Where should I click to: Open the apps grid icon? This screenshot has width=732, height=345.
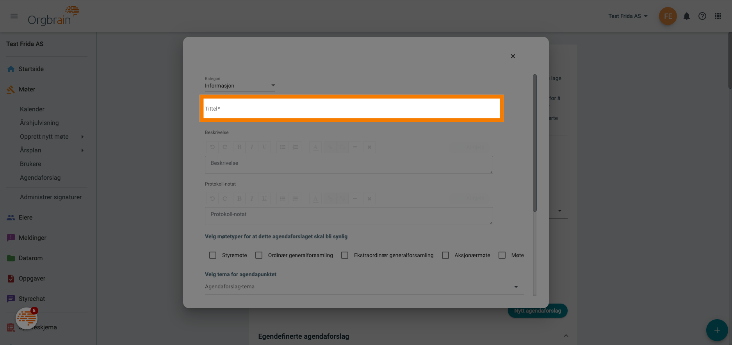pos(718,16)
